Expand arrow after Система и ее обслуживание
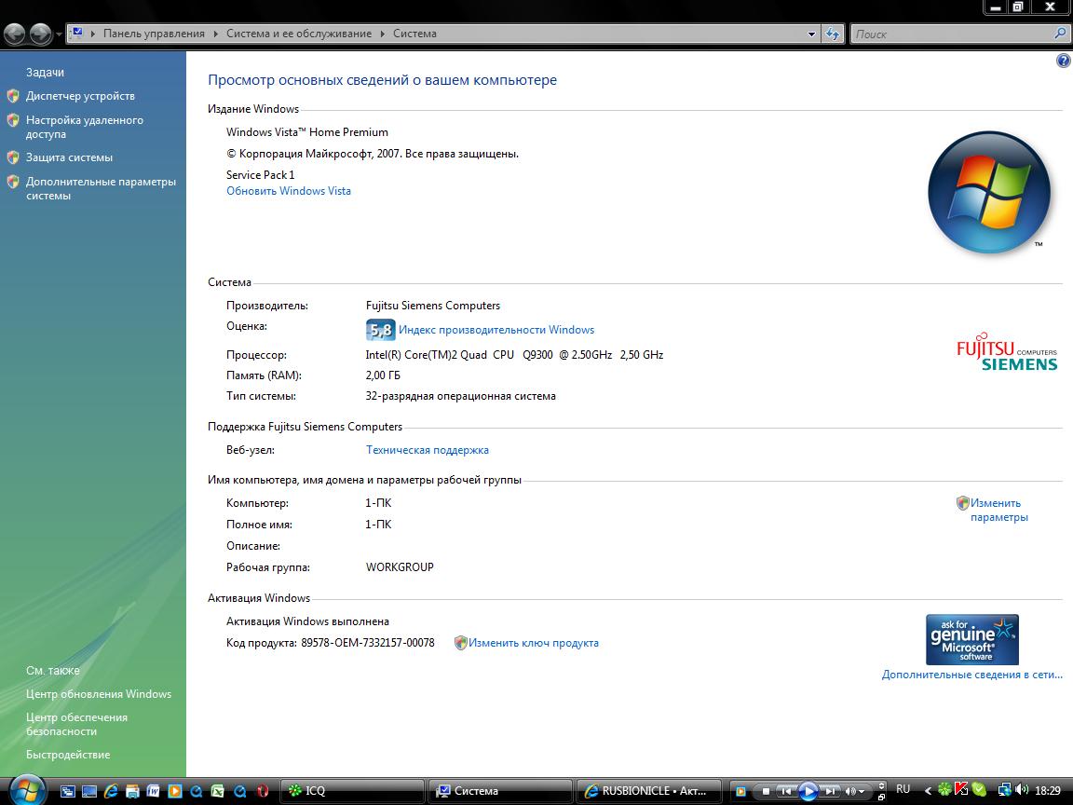1073x805 pixels. coord(382,34)
